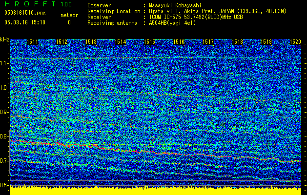Click the HROFFT title text
Image resolution: width=307 pixels, height=195 pixels.
[30, 4]
